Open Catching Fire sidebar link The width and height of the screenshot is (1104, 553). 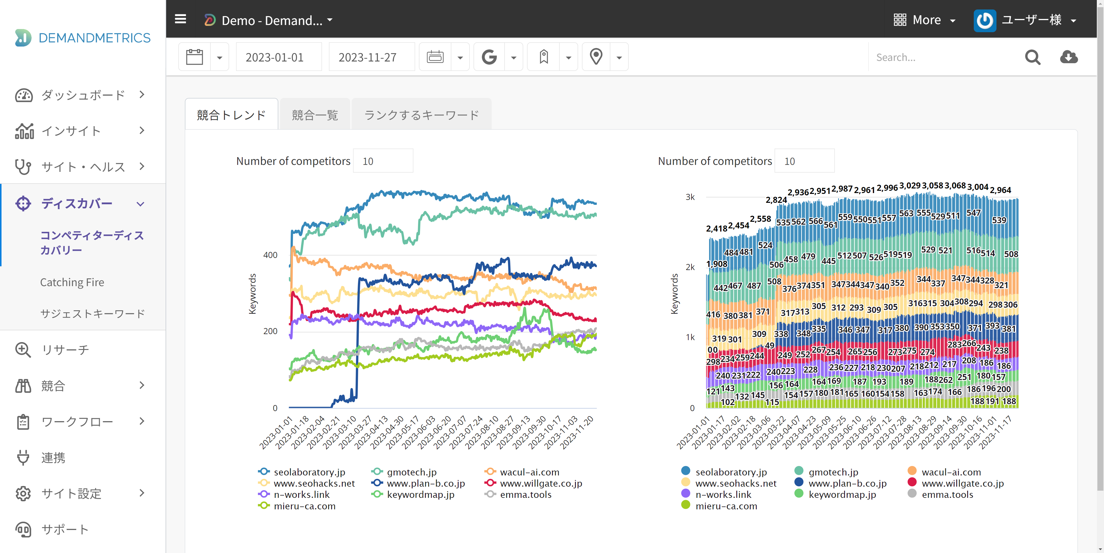(x=72, y=282)
